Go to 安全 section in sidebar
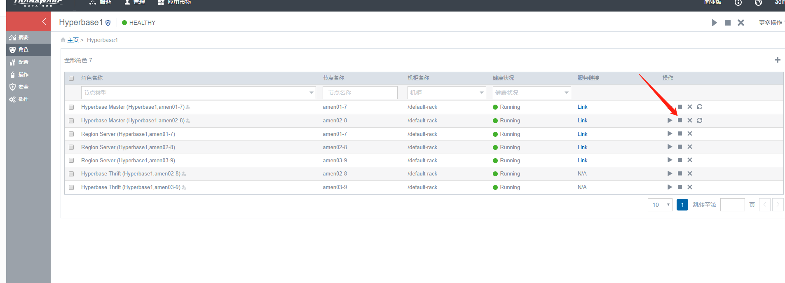This screenshot has height=283, width=785. pos(23,87)
